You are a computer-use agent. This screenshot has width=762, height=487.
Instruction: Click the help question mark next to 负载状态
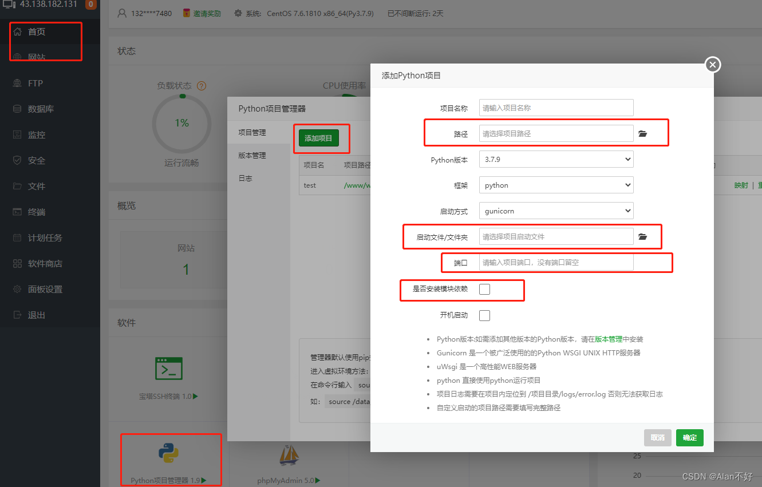tap(201, 86)
